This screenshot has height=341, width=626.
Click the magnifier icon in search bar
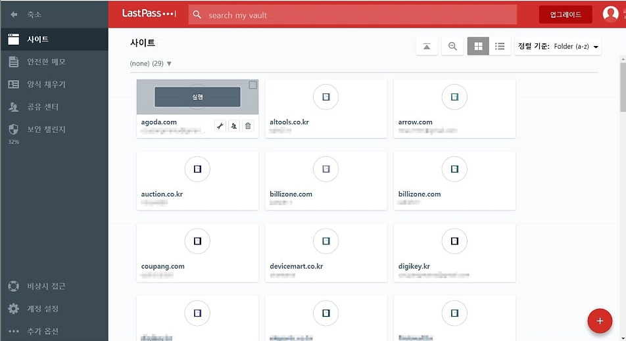pos(197,14)
